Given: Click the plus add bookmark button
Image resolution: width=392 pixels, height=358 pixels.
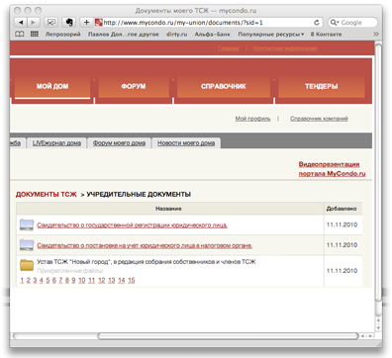Looking at the screenshot, I should (86, 23).
